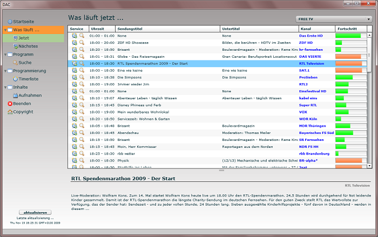Sort by the Fortschritt column header
Image resolution: width=378 pixels, height=237 pixels.
click(351, 29)
